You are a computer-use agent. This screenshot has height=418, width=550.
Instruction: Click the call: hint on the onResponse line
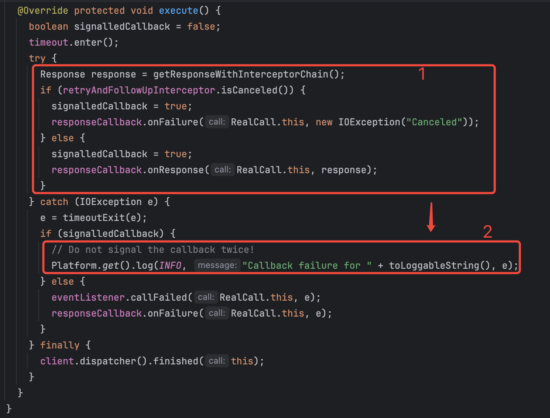click(222, 170)
